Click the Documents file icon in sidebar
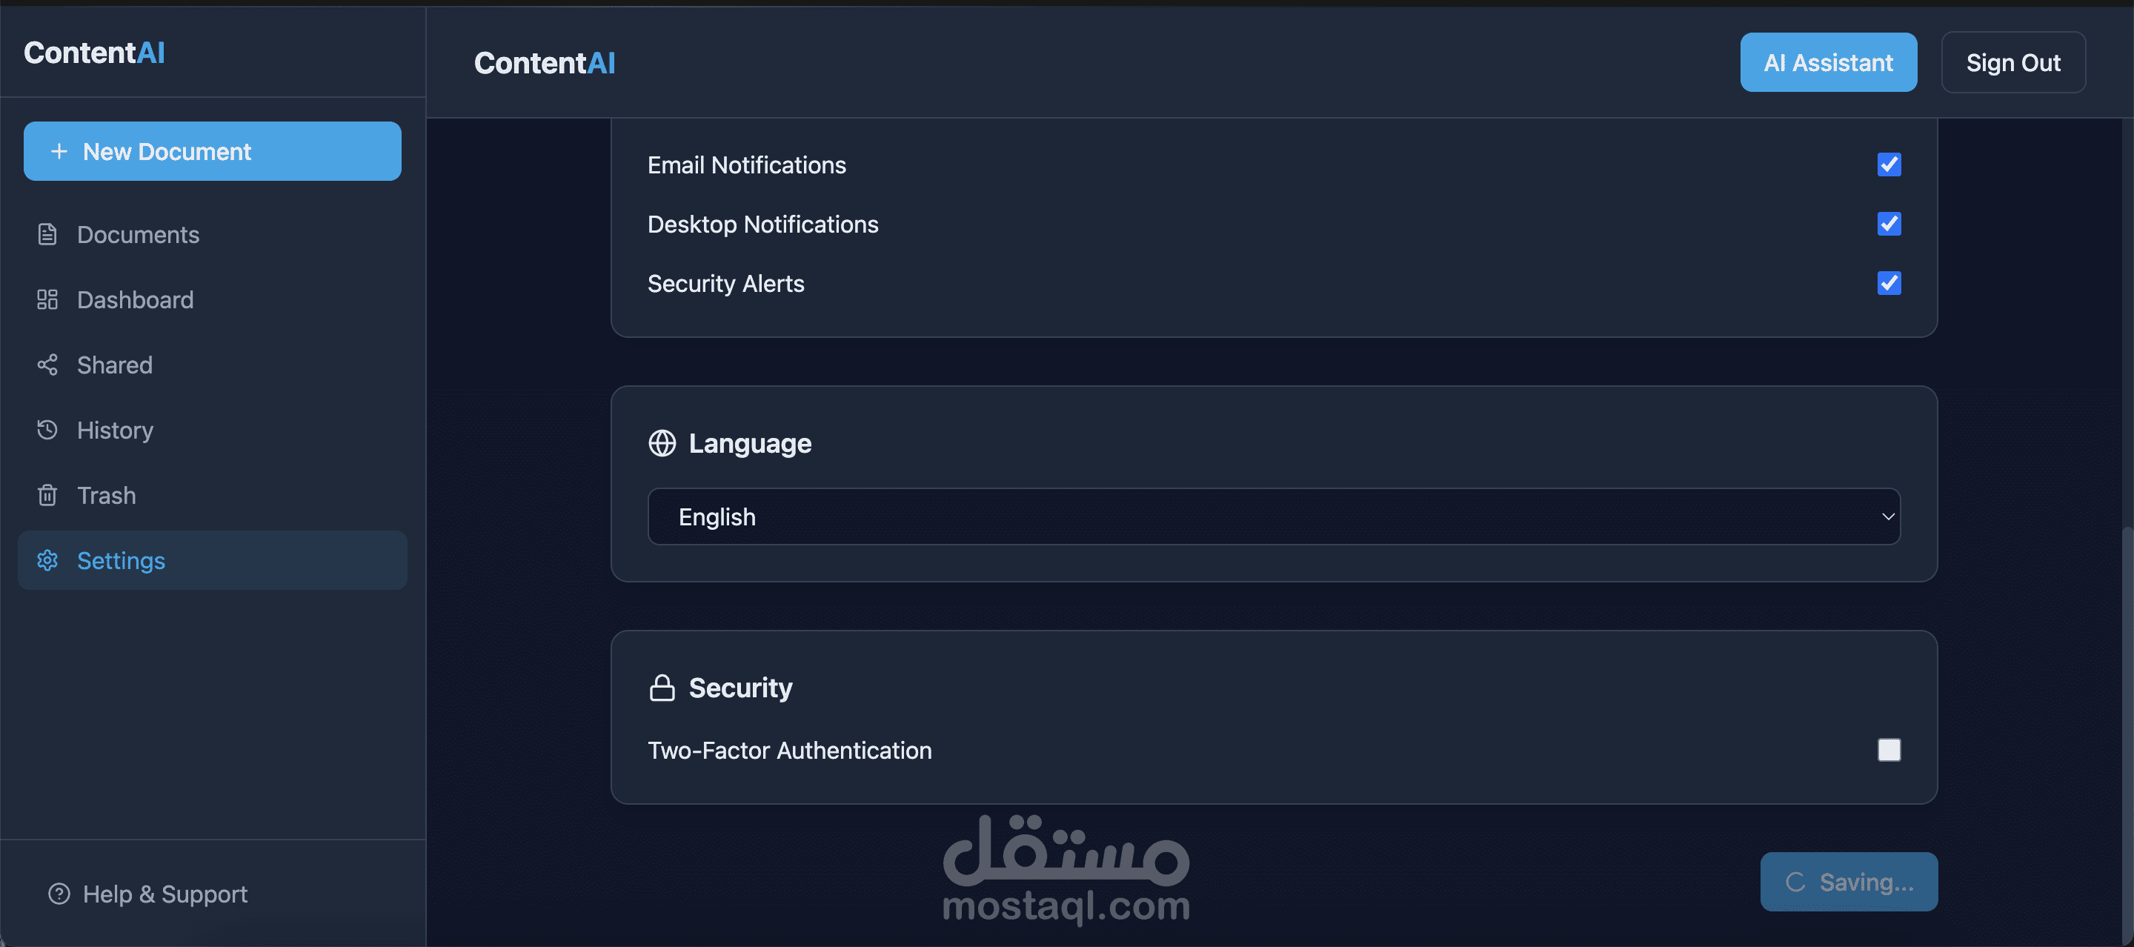Image resolution: width=2134 pixels, height=947 pixels. point(47,234)
